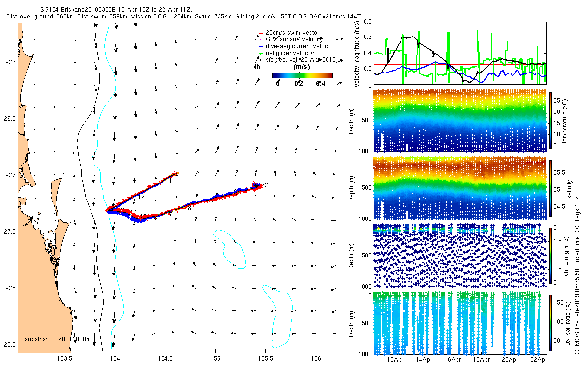Click day marker '22' at track end

265,185
